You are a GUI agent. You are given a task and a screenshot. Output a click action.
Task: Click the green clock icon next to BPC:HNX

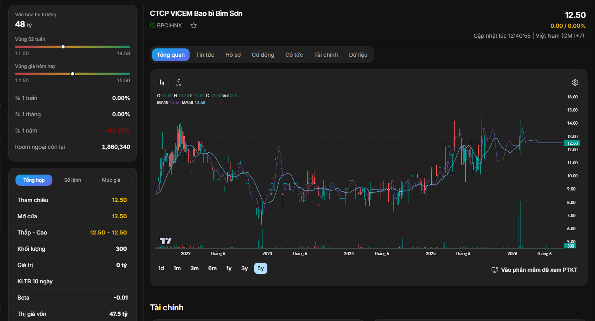[x=153, y=25]
